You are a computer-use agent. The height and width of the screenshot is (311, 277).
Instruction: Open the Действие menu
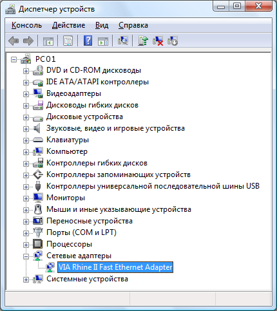point(68,25)
